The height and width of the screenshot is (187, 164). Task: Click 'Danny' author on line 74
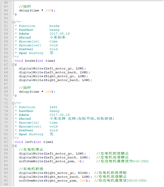click(54, 111)
